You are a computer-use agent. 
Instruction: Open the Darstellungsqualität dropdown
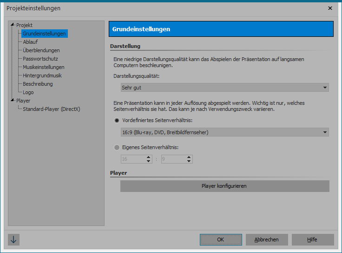(224, 88)
